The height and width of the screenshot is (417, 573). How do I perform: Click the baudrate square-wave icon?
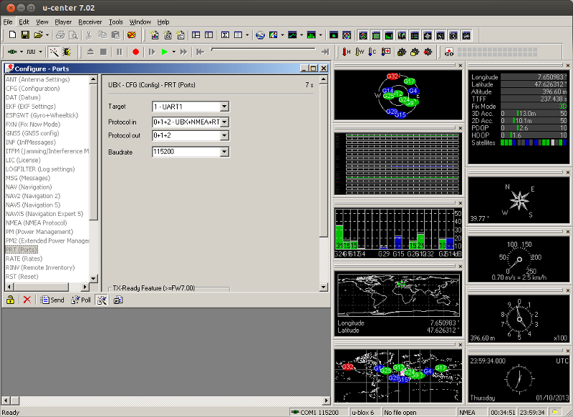31,51
